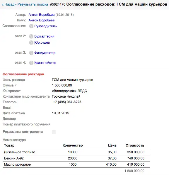Open the Финдиректор approver link
The image size is (169, 175).
tap(45, 53)
